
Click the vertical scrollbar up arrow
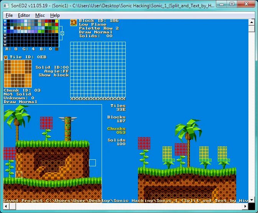tap(251, 22)
